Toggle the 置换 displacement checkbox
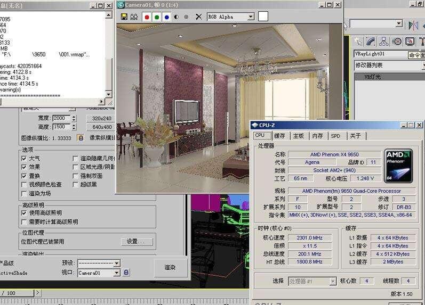Image resolution: width=425 pixels, height=305 pixels. pos(24,176)
